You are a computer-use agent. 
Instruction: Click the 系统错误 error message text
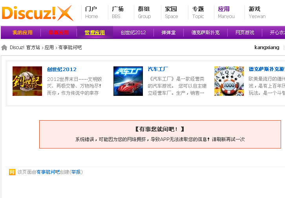tap(160, 139)
